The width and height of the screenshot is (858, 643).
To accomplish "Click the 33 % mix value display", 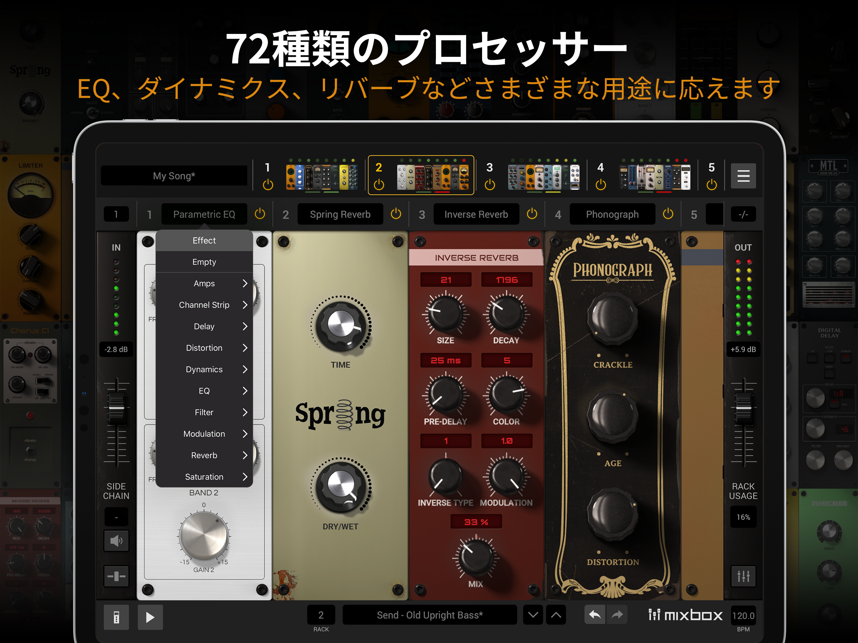I will pos(476,521).
